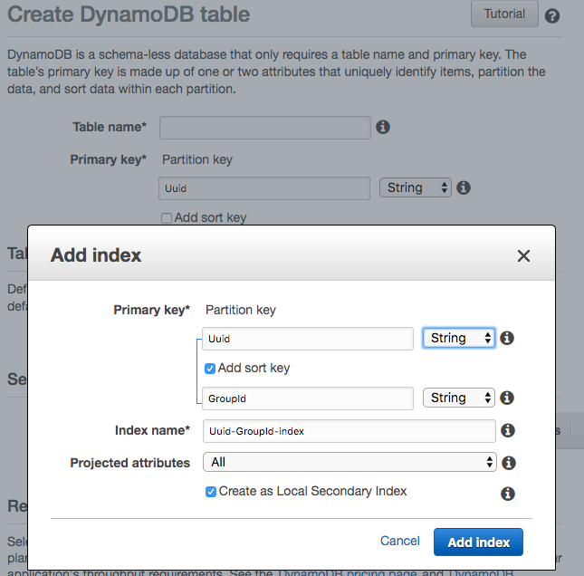Image resolution: width=584 pixels, height=576 pixels.
Task: Click info icon next to Projected attributes
Action: coord(508,463)
